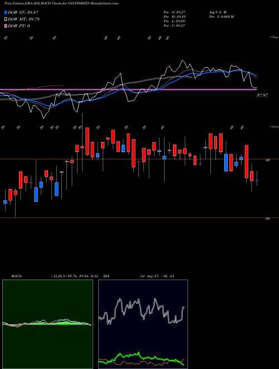279x369 pixels.
Task: Click the '<Lows' marker label
Action: [x=274, y=126]
